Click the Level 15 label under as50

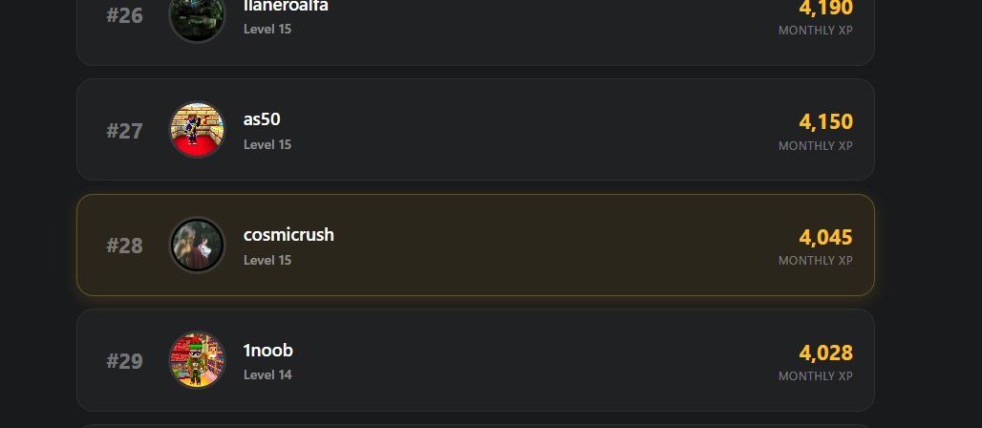click(267, 145)
